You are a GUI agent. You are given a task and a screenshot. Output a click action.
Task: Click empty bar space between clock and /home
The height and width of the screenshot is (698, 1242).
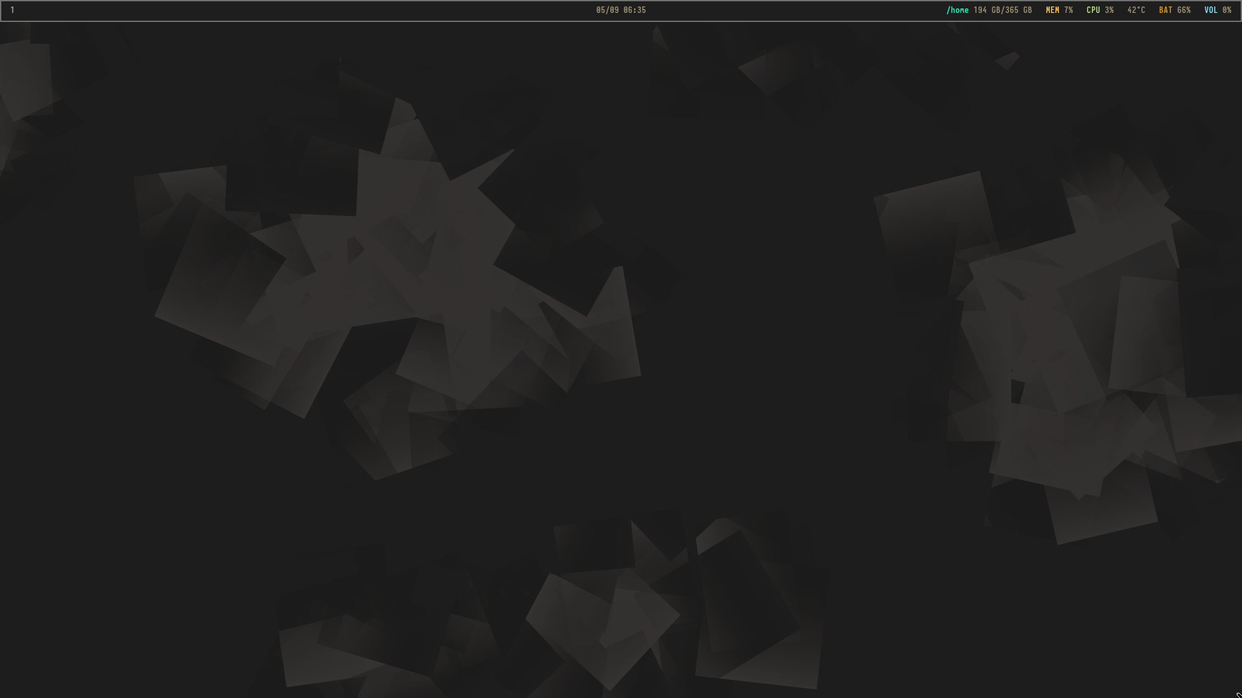(x=796, y=10)
